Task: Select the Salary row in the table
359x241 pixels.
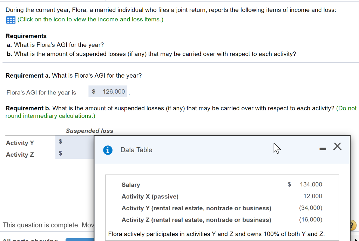Action: (131, 185)
